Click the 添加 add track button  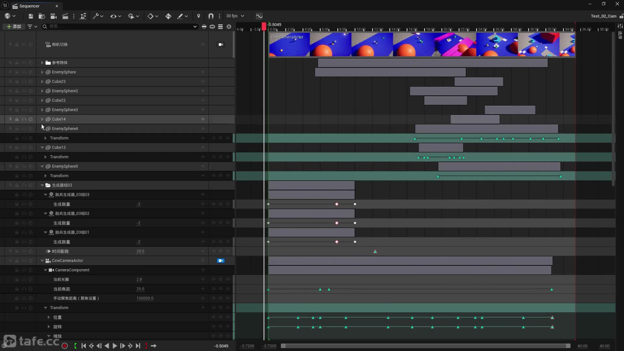click(x=14, y=26)
